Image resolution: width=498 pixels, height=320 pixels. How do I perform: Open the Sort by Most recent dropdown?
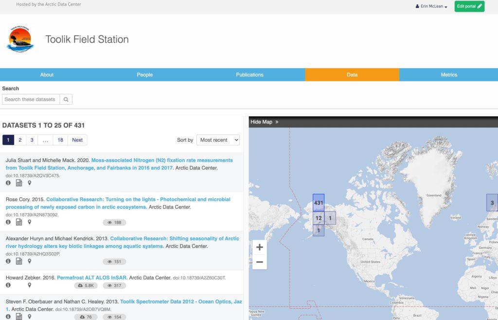[218, 140]
